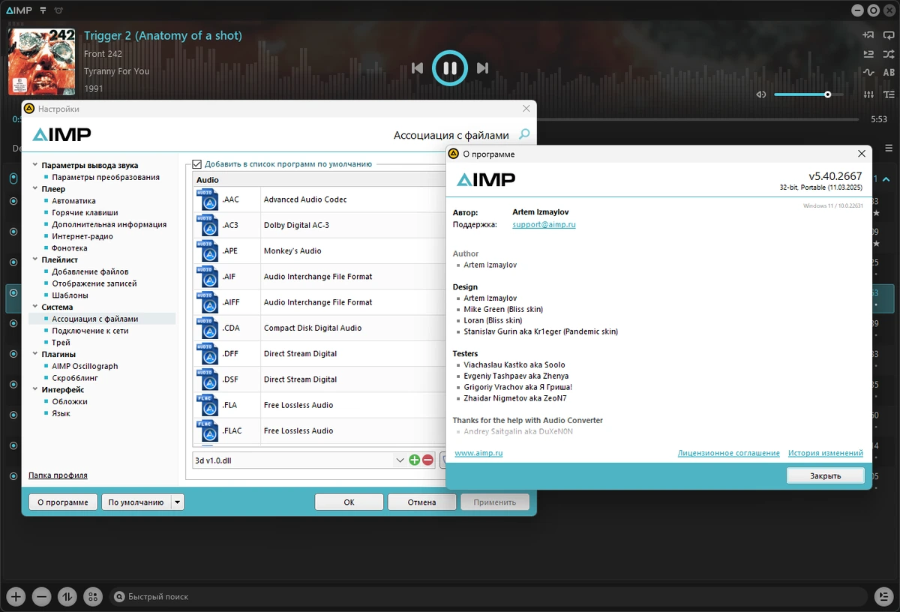
Task: Click the add bookmark icon
Action: (868, 34)
